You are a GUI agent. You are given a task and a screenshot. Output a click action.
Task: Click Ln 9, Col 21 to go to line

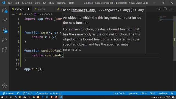[119, 94]
